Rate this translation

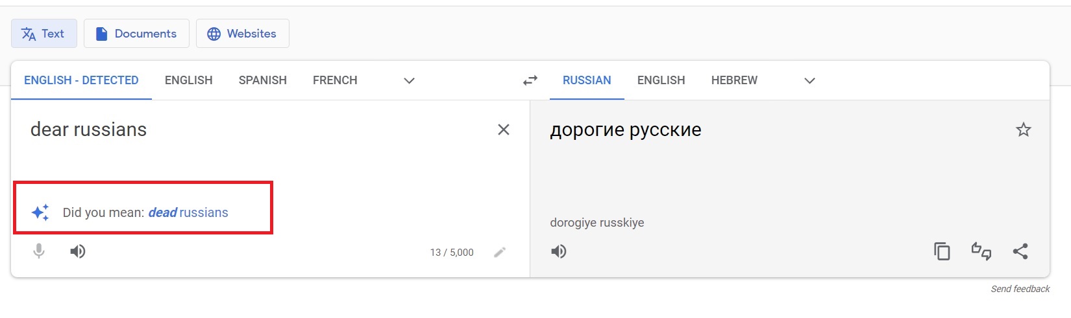[x=981, y=251]
